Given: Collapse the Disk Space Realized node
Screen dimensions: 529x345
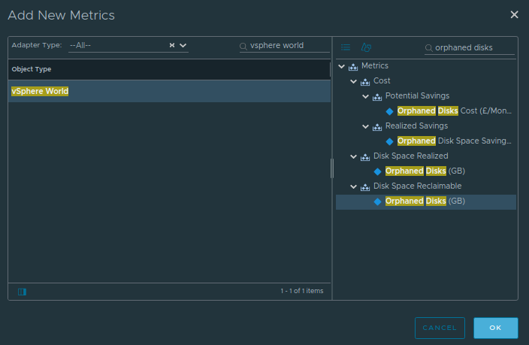Looking at the screenshot, I should click(354, 156).
